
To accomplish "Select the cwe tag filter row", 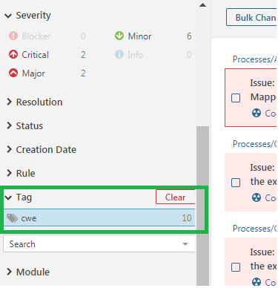I will point(99,217).
